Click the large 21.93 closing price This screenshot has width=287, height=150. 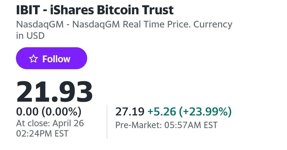(x=54, y=92)
